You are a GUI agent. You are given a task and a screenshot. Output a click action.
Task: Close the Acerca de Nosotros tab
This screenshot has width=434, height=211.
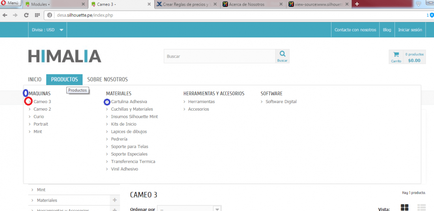pyautogui.click(x=281, y=4)
